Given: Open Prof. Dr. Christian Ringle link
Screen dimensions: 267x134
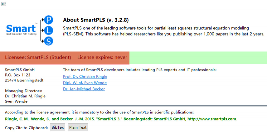Looking at the screenshot, I should pyautogui.click(x=85, y=76).
